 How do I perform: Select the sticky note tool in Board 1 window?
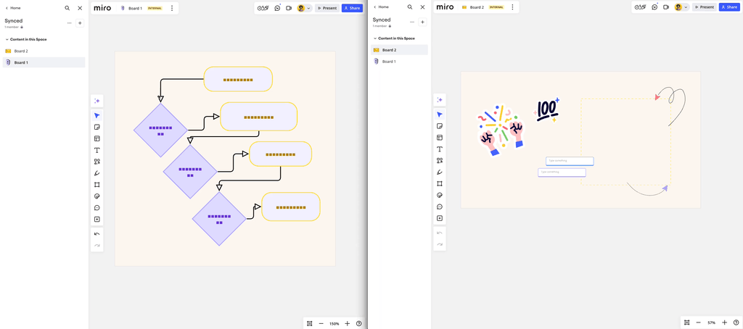[x=97, y=128]
